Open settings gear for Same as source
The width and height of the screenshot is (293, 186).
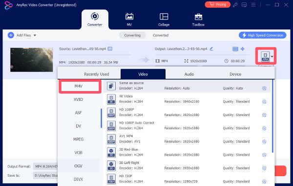pyautogui.click(x=264, y=88)
